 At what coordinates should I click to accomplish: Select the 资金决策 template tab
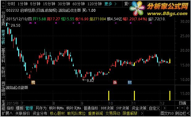(x=139, y=108)
